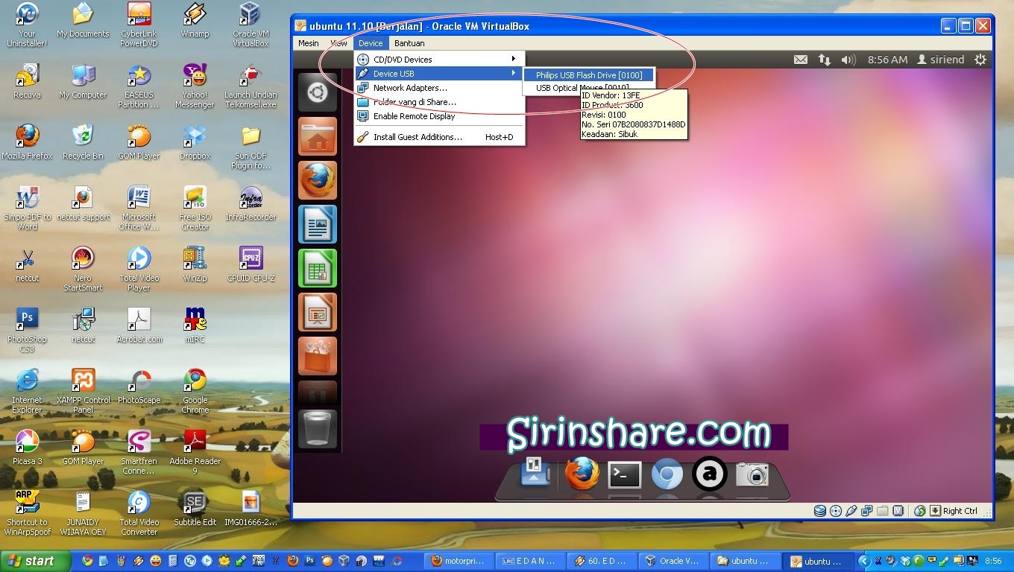Toggle Enable Remote Display in the Device menu
This screenshot has height=572, width=1014.
coord(415,116)
